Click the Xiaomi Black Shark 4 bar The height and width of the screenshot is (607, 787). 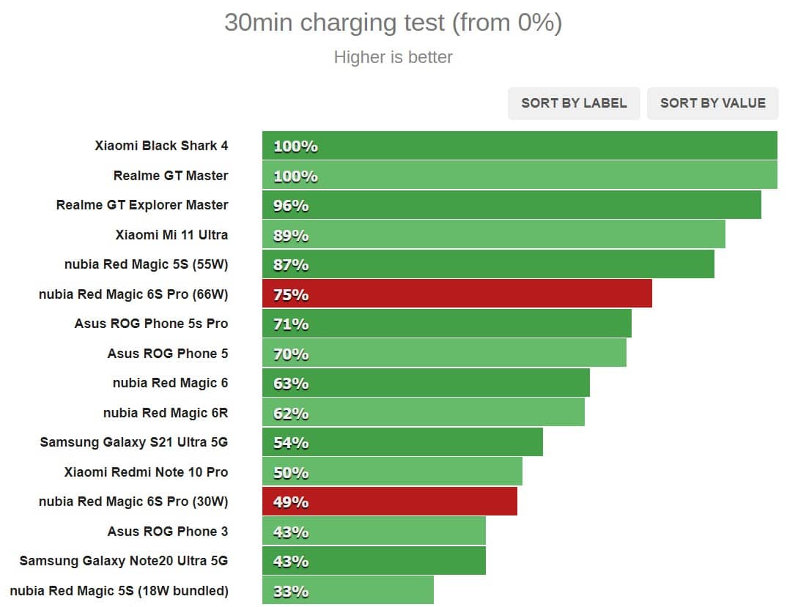pyautogui.click(x=520, y=146)
